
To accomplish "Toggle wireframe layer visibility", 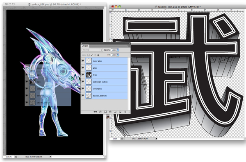I will pyautogui.click(x=83, y=88).
